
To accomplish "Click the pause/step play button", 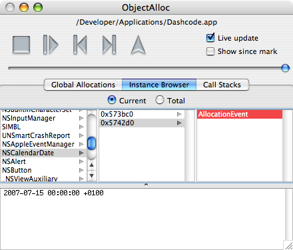I will click(x=51, y=45).
